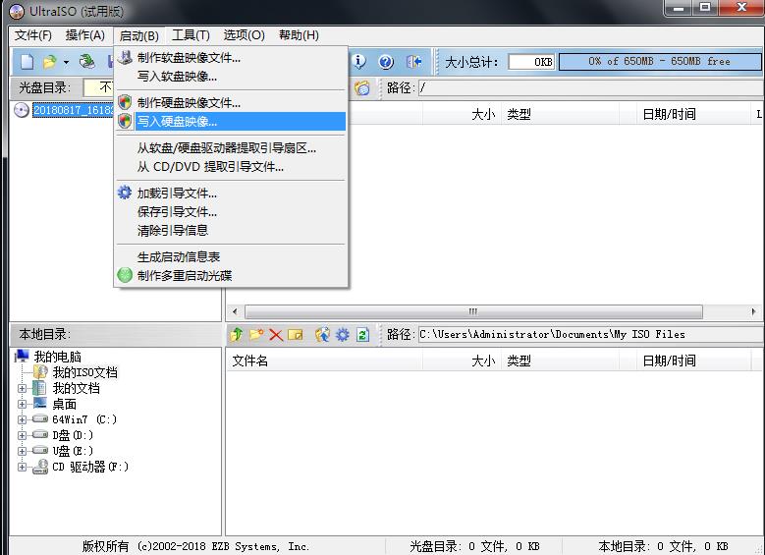
Task: Expand the D盘 (D:) drive node
Action: (x=22, y=435)
